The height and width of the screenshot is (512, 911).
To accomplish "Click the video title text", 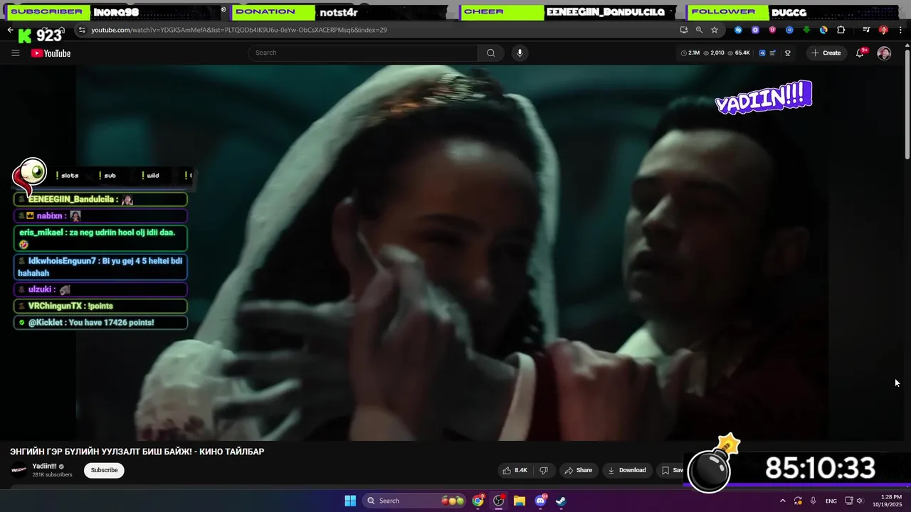I will pyautogui.click(x=137, y=452).
